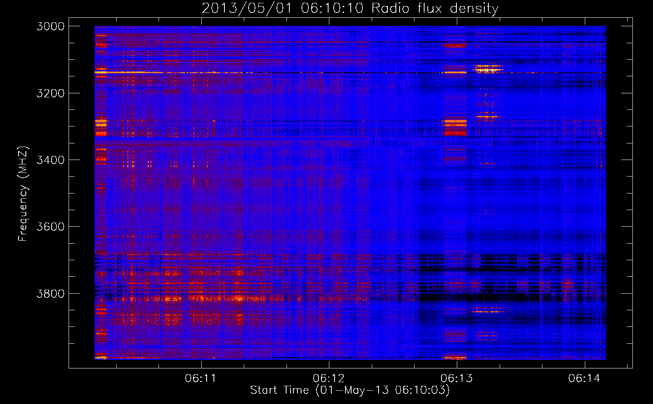Click the 06:13 time tick label
653x404 pixels.
click(456, 378)
